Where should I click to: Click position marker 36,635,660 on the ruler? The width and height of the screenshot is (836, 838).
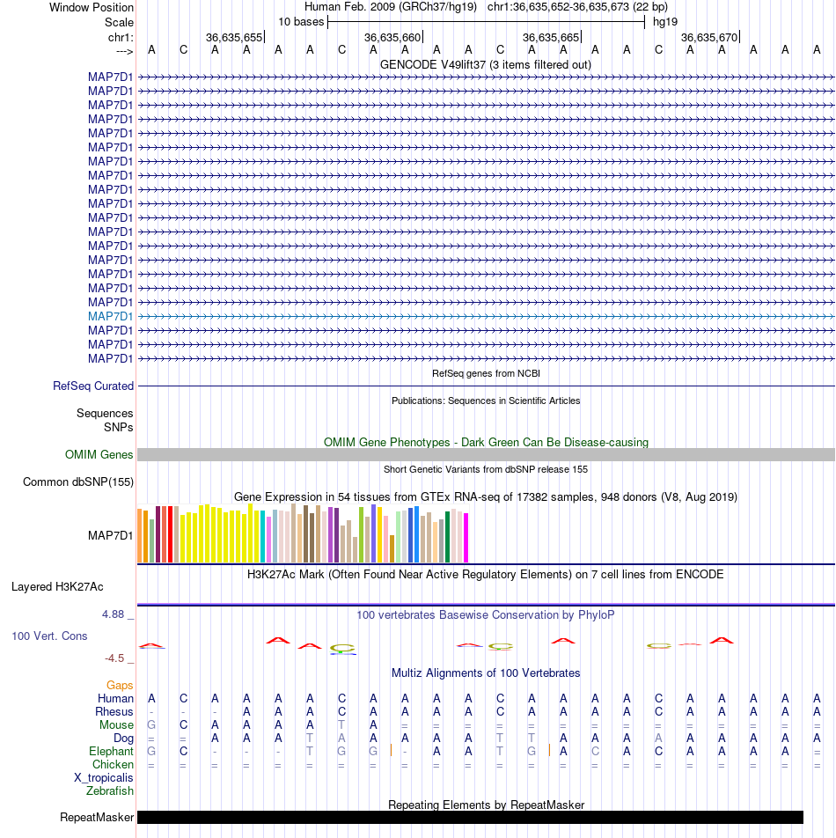(x=392, y=37)
